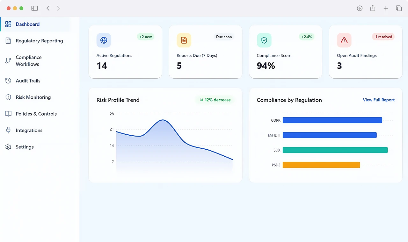Click the Active Regulations value 14
Viewport: 408px width, 242px height.
click(102, 66)
